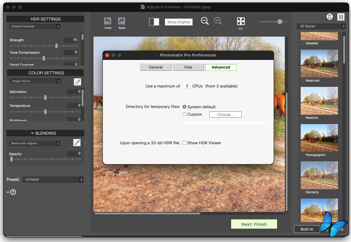Image resolution: width=351 pixels, height=242 pixels.
Task: Collapse the help panel chevron
Action: (x=8, y=192)
